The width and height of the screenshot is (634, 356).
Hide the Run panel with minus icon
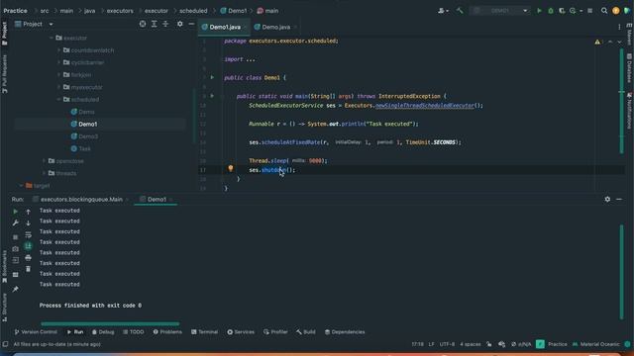pyautogui.click(x=619, y=199)
